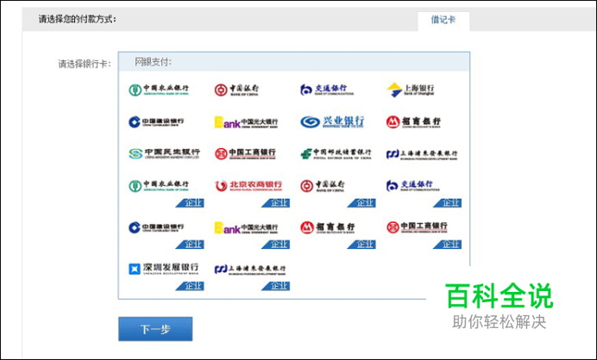This screenshot has width=597, height=360.
Task: Choose China Merchants Bank personal logo
Action: (413, 122)
